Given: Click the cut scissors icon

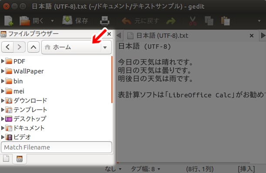Looking at the screenshot, I should [x=193, y=21].
